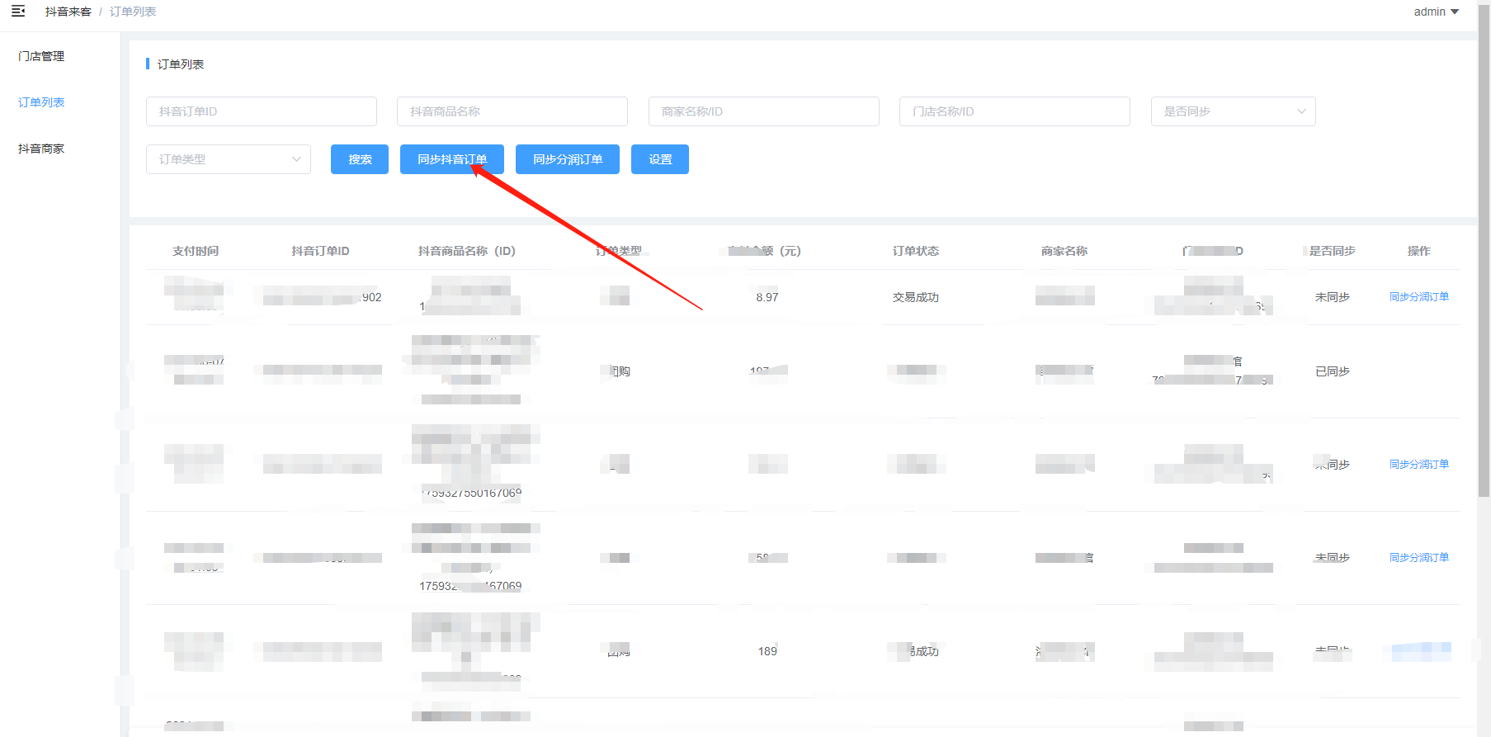Select 订单列表 in the sidebar
1491x737 pixels.
(x=41, y=102)
